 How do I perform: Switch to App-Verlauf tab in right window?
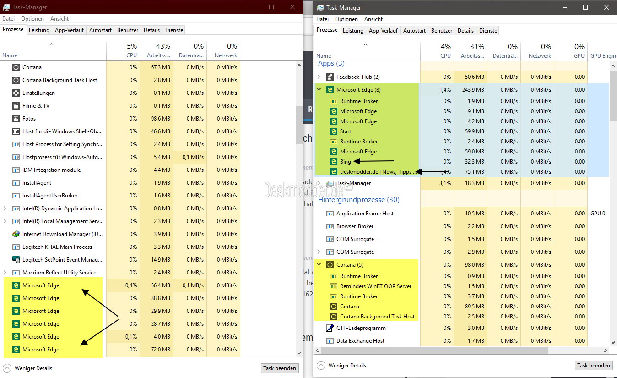pyautogui.click(x=384, y=31)
